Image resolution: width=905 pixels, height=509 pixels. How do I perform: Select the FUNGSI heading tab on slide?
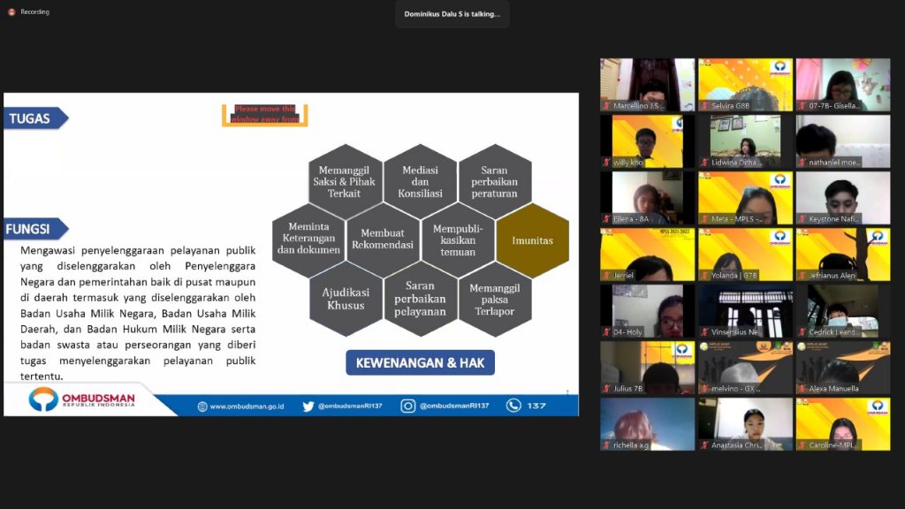(34, 229)
